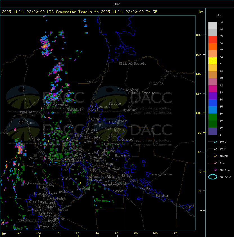
Task: Click the 'Ugarteche' map label
Action: 69,178
